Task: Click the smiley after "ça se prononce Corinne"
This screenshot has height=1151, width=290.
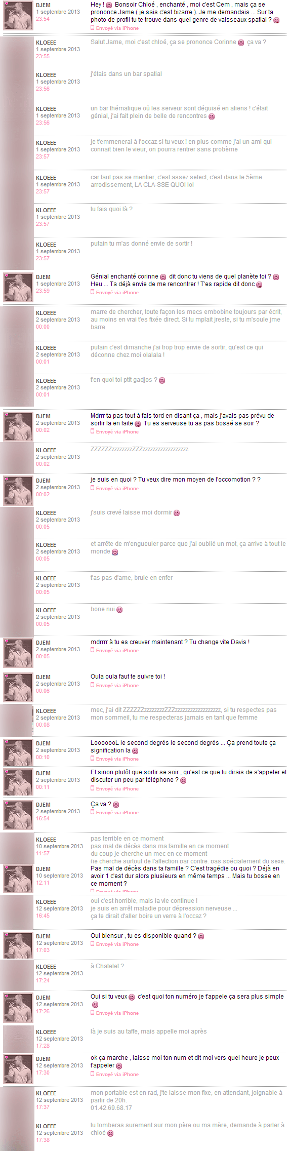Action: (241, 43)
